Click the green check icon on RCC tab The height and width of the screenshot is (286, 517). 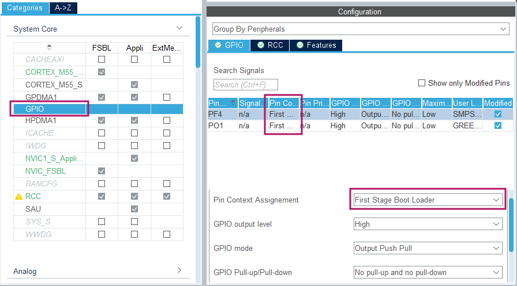coord(260,45)
